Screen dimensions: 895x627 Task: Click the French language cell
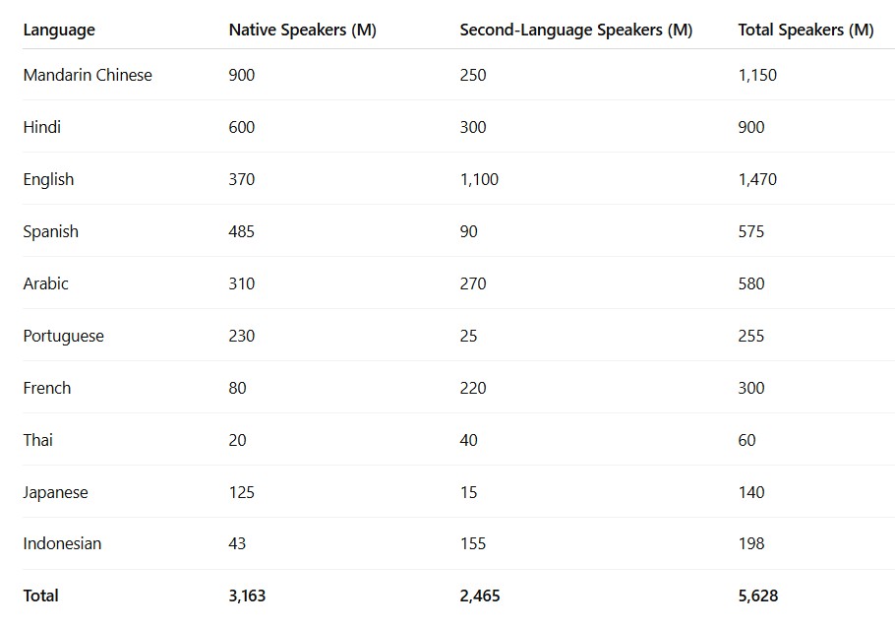point(47,388)
